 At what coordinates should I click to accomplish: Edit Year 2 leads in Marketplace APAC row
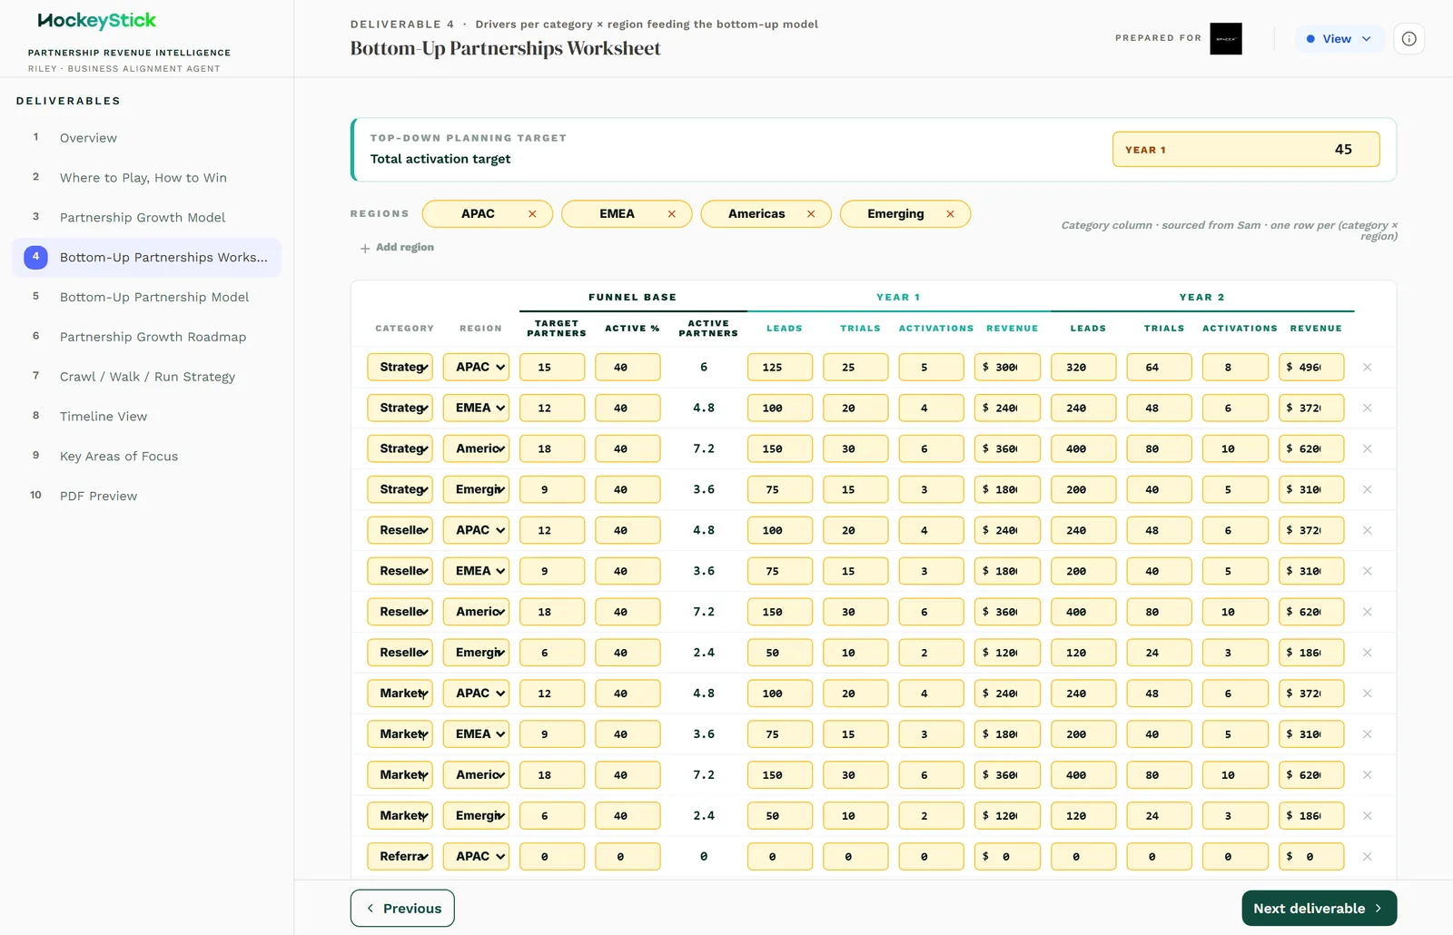pos(1083,694)
